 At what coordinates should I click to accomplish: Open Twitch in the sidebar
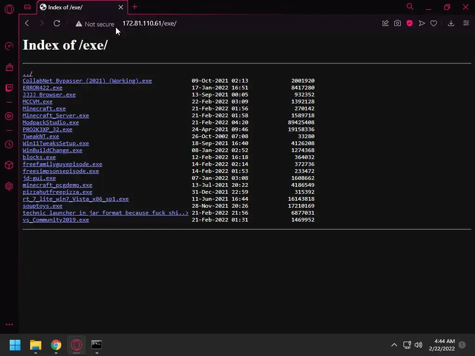pyautogui.click(x=9, y=88)
